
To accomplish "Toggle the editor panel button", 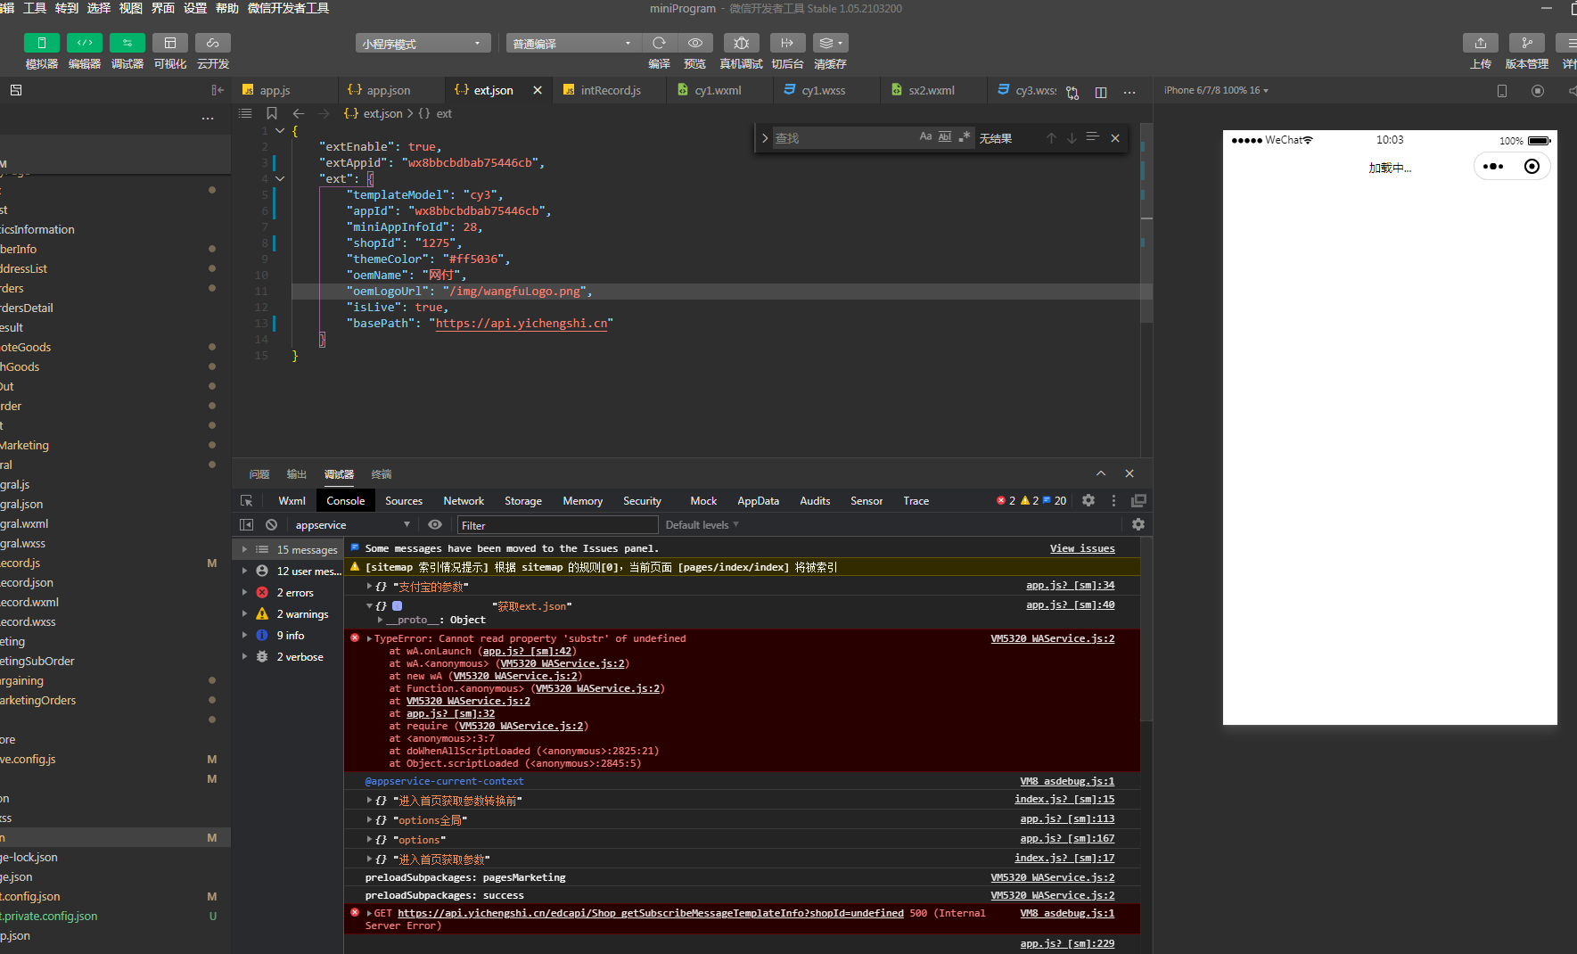I will click(x=85, y=43).
